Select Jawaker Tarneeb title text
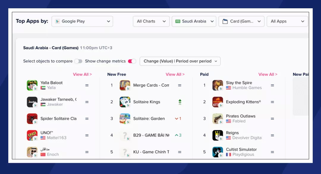 pyautogui.click(x=58, y=99)
